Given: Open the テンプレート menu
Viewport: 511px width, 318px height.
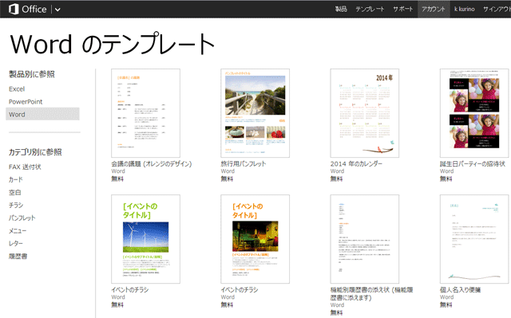Looking at the screenshot, I should [x=370, y=9].
